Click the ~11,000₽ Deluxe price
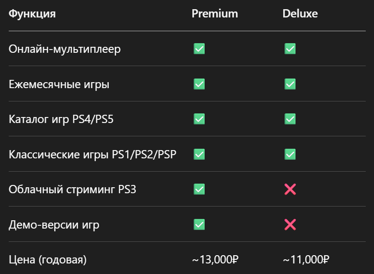The height and width of the screenshot is (274, 374). click(x=306, y=259)
